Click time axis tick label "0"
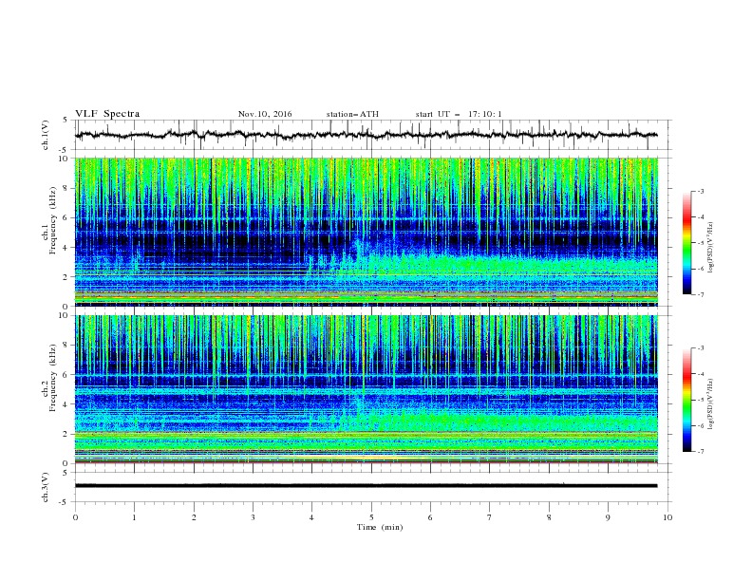This screenshot has width=752, height=581. point(75,517)
